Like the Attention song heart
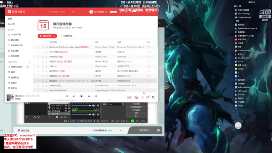 point(43,86)
